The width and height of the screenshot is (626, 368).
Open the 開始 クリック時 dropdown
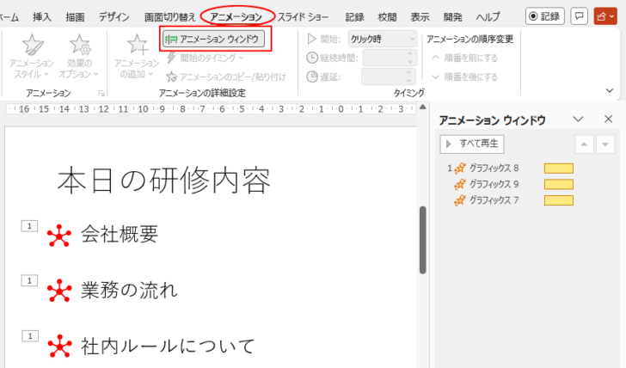point(384,39)
